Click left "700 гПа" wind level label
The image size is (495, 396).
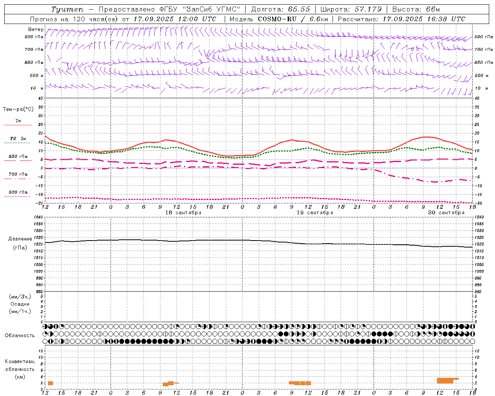tap(34, 49)
